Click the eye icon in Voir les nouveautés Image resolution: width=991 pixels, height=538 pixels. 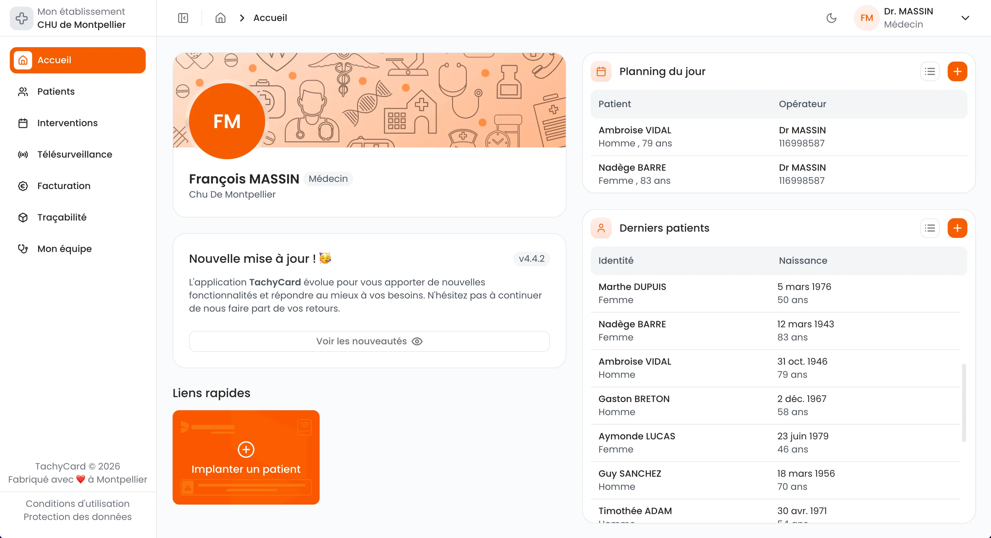417,341
